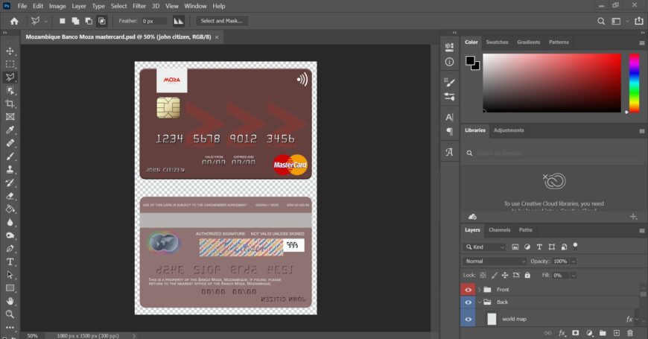Toggle the layer filtering on/off switch
The height and width of the screenshot is (339, 648).
click(575, 246)
